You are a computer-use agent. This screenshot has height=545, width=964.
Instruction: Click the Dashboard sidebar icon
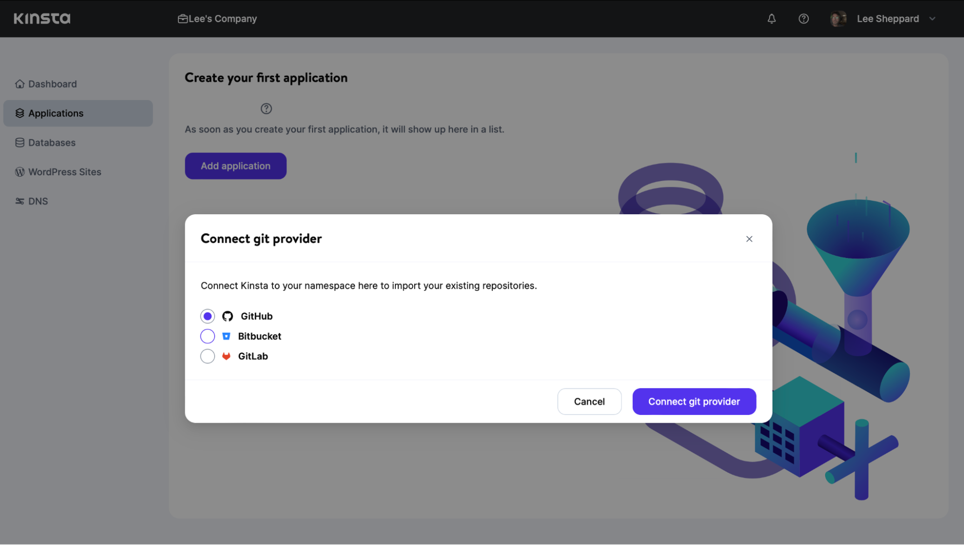19,84
